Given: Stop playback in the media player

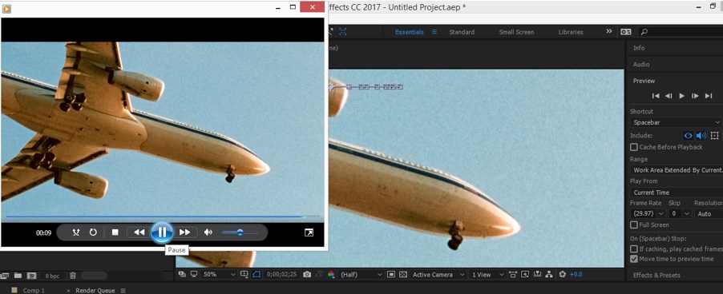Looking at the screenshot, I should click(115, 232).
